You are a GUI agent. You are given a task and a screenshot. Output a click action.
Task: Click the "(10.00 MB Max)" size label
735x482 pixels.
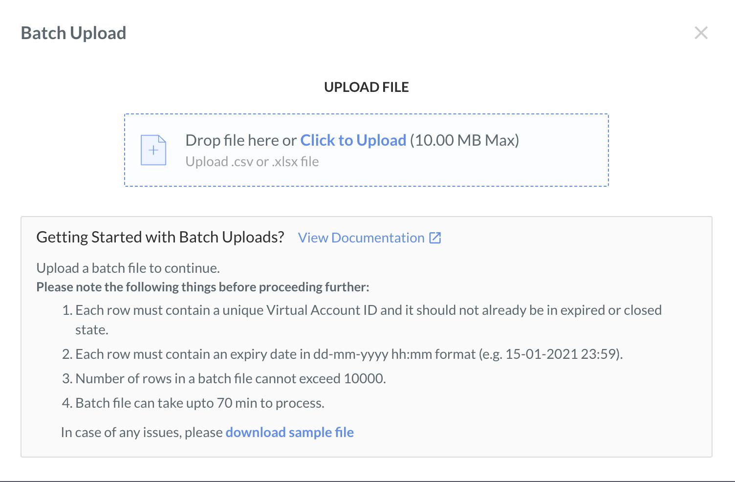pos(465,140)
